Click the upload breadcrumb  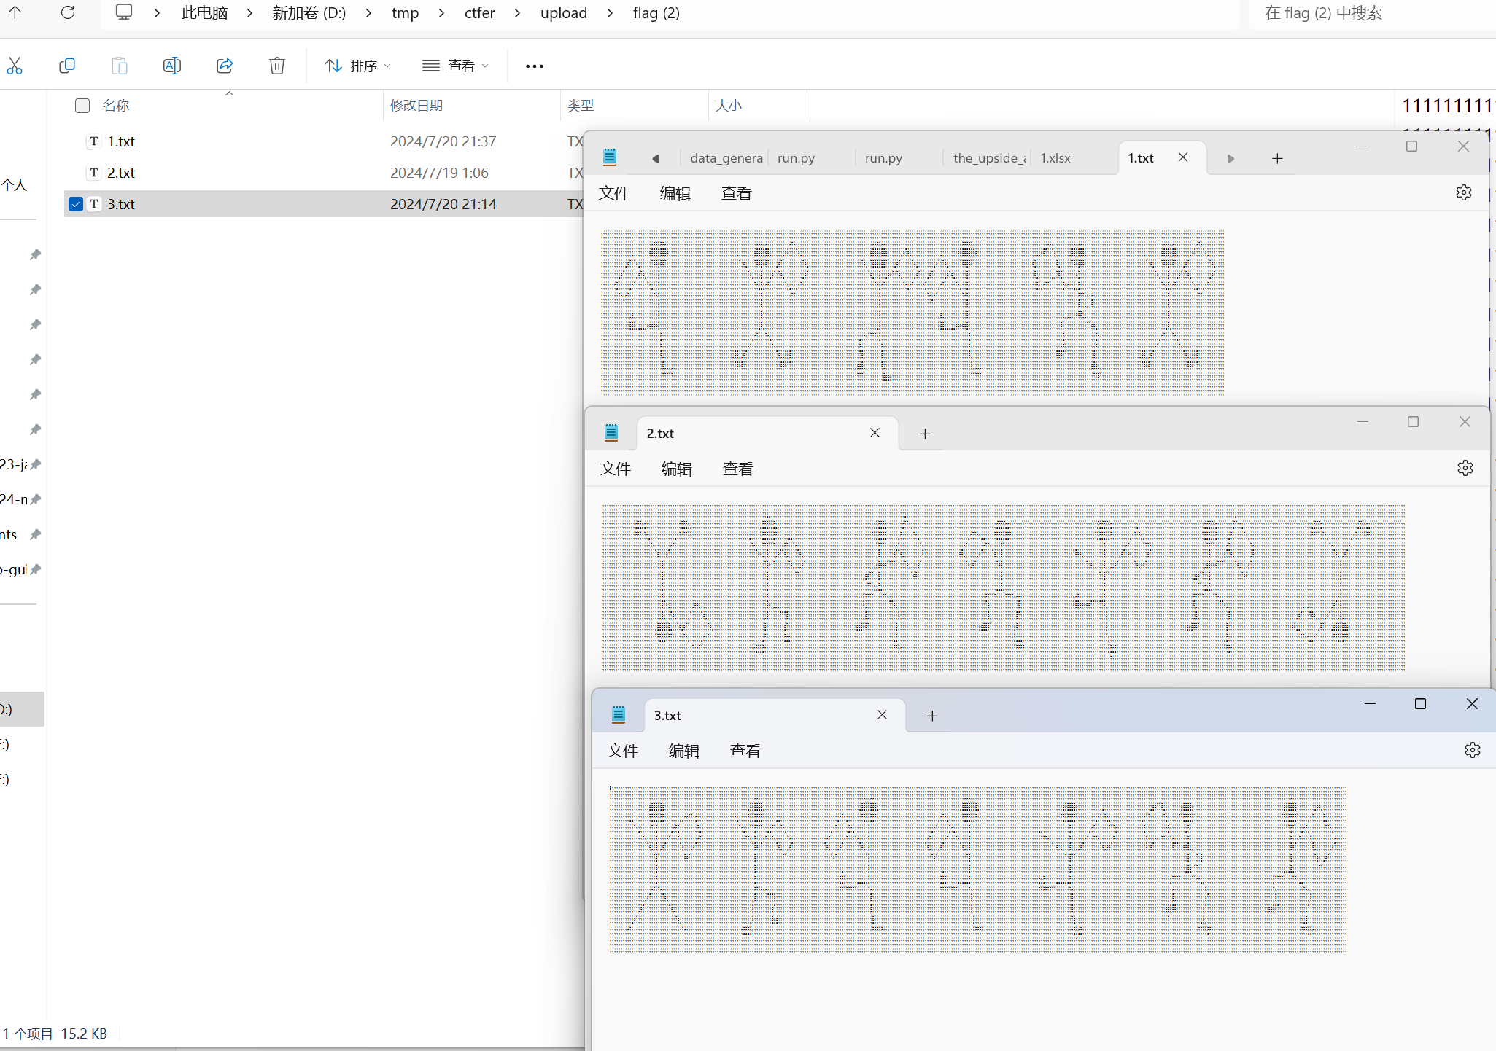564,13
